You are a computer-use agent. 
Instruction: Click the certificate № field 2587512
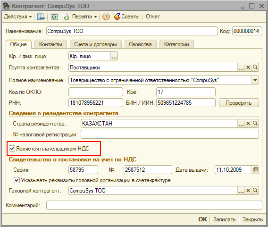(x=148, y=170)
